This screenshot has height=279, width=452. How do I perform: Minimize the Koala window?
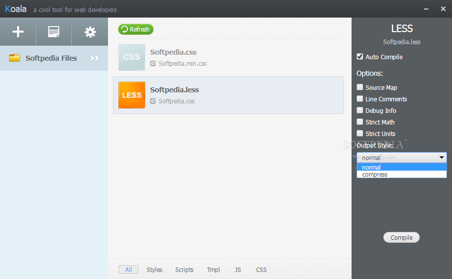click(x=426, y=9)
